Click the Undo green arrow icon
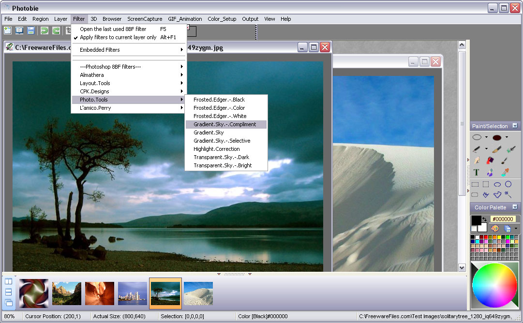The width and height of the screenshot is (523, 323). [44, 31]
